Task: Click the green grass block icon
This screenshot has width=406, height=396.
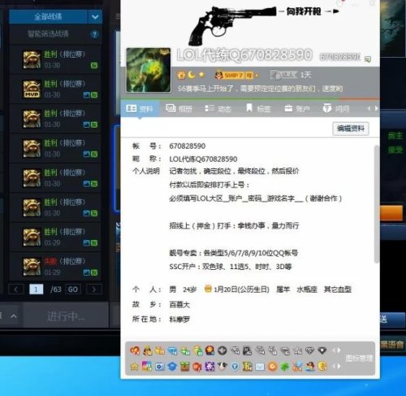Action: pos(185,367)
